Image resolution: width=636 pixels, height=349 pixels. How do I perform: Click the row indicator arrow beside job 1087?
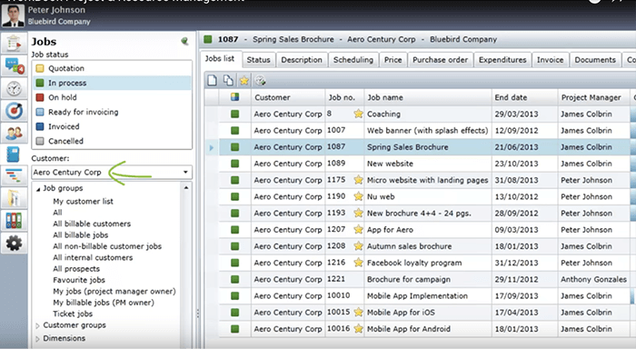pyautogui.click(x=212, y=148)
